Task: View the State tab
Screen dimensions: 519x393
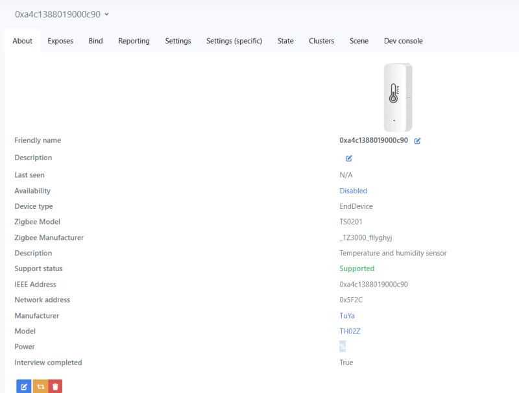Action: pyautogui.click(x=285, y=41)
